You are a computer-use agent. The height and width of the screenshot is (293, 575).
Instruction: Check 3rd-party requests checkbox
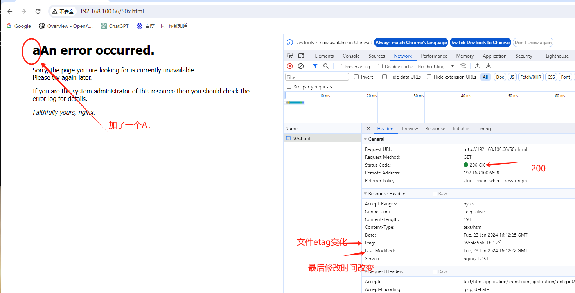[x=289, y=86]
